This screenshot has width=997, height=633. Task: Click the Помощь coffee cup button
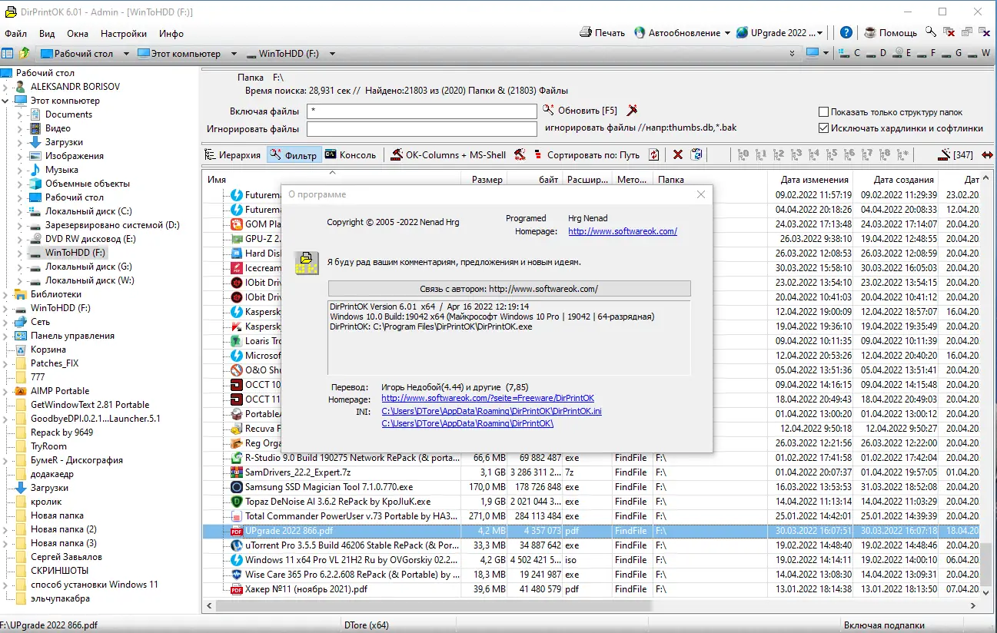point(890,33)
